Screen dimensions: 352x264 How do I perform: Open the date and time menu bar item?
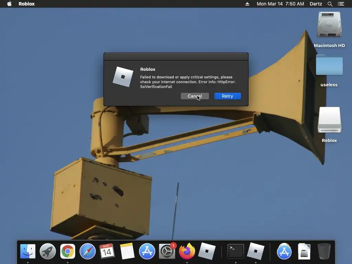click(280, 4)
